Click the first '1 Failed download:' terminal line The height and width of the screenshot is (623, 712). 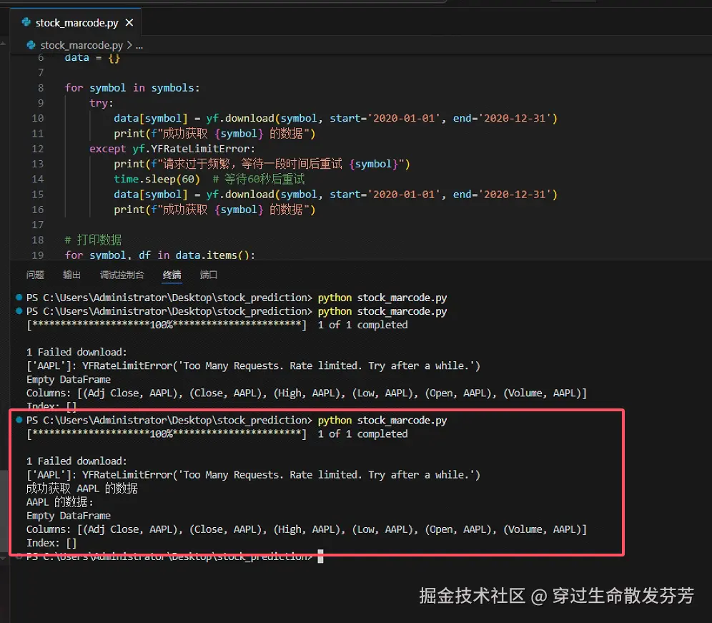[x=76, y=352]
